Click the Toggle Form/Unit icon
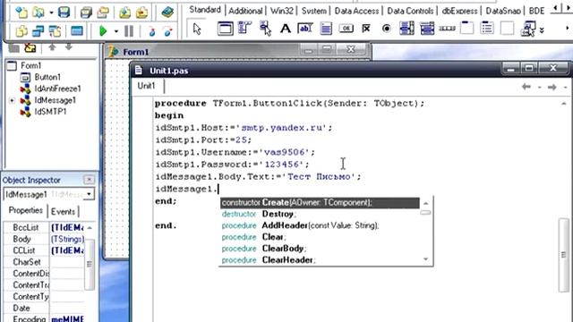 click(55, 31)
